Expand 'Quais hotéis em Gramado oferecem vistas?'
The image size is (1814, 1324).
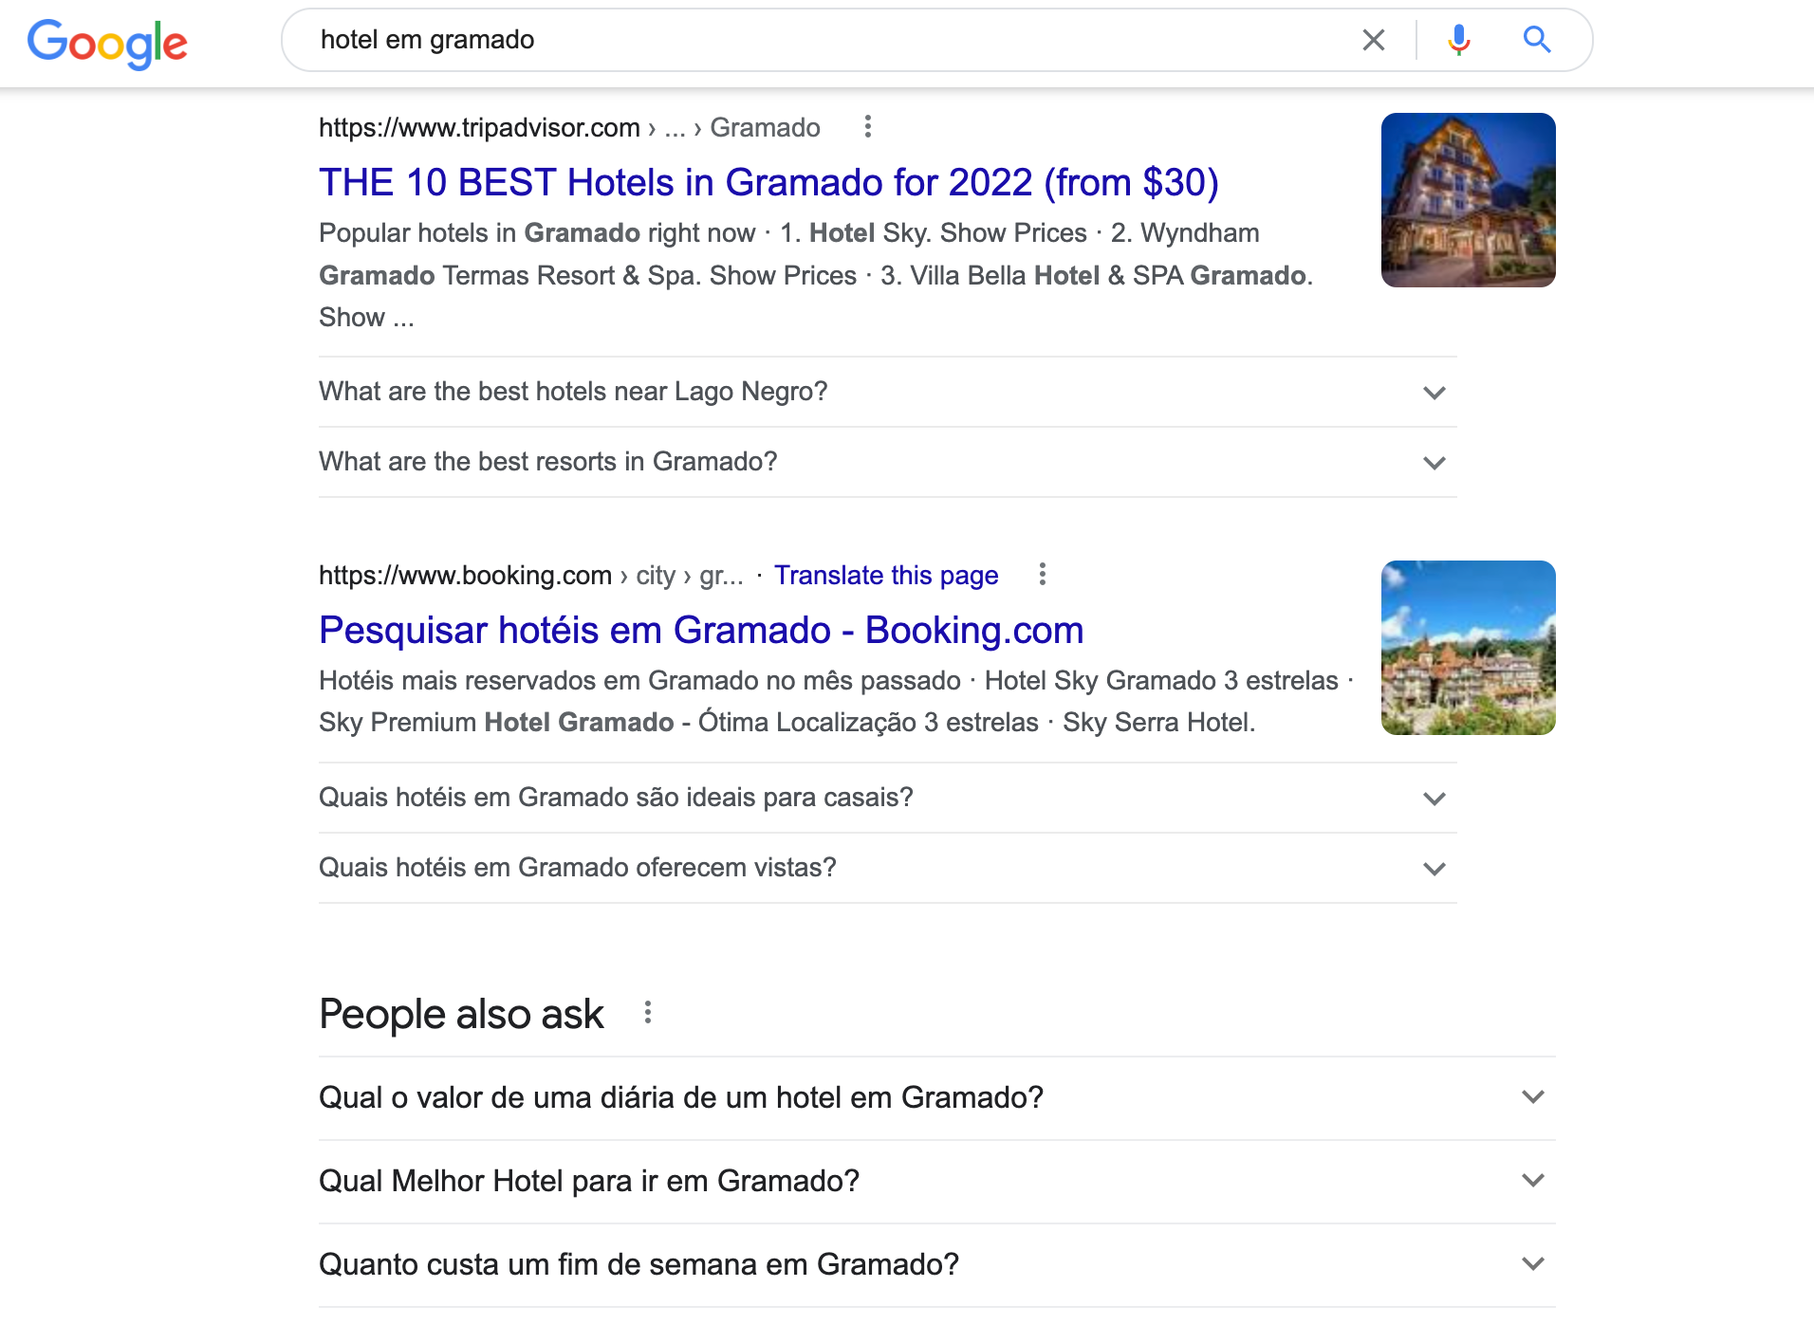coord(887,868)
